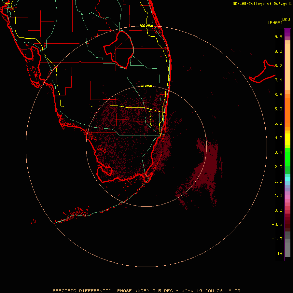
Task: Select the 1.0 legend value
Action: pyautogui.click(x=278, y=196)
